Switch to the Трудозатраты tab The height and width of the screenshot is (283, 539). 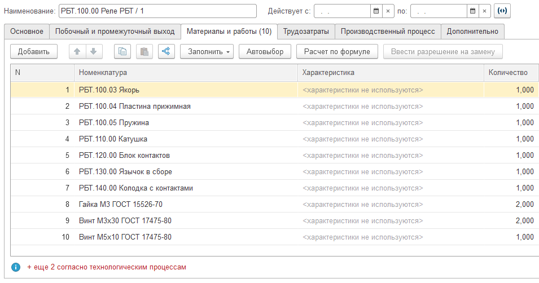pos(306,32)
